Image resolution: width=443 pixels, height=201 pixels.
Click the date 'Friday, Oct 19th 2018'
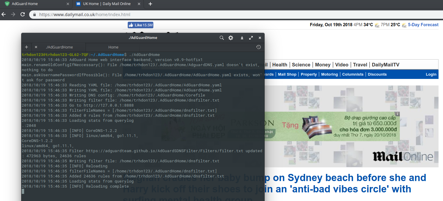[331, 25]
